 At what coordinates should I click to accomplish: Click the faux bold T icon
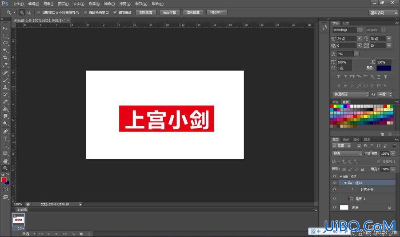click(339, 77)
